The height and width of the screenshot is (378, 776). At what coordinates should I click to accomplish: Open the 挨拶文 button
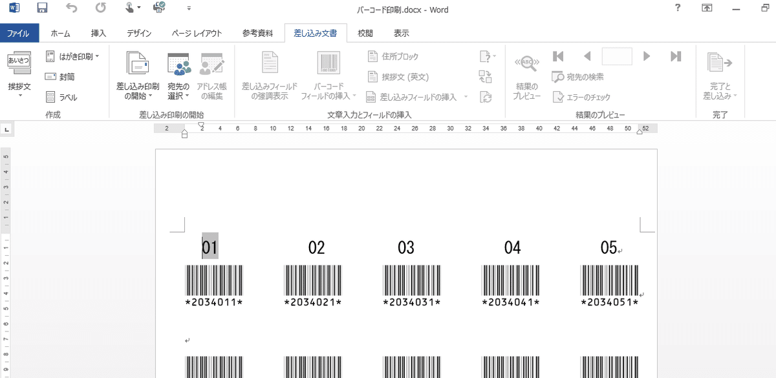click(x=19, y=75)
